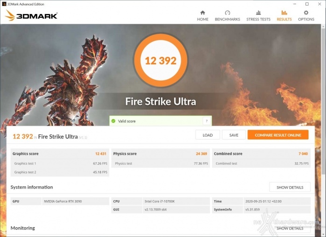Click the Physics score value 24 369
326x237 pixels.
pos(201,153)
